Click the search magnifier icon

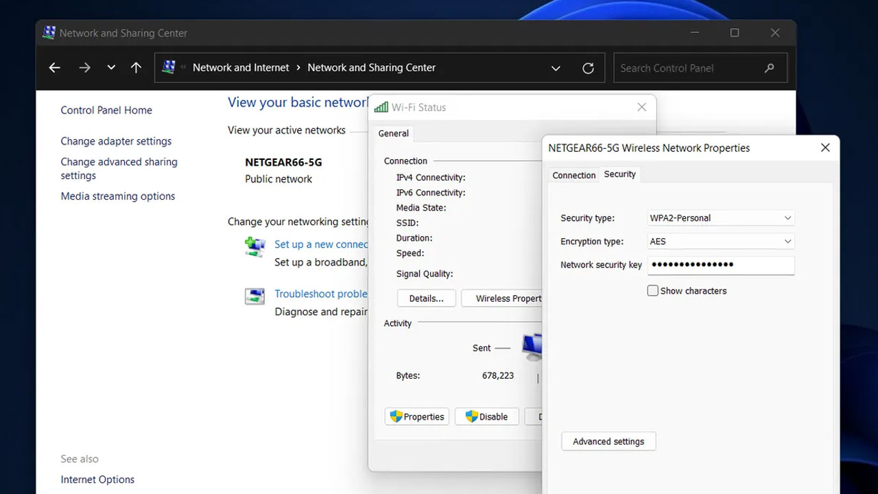click(769, 68)
